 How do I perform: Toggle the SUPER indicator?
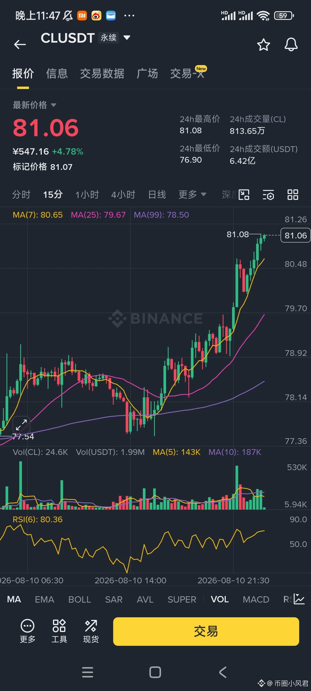pos(182,599)
